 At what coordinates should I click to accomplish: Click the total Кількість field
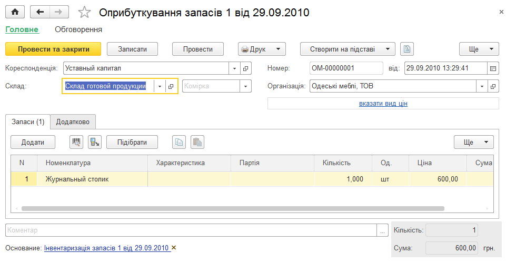tap(452, 230)
